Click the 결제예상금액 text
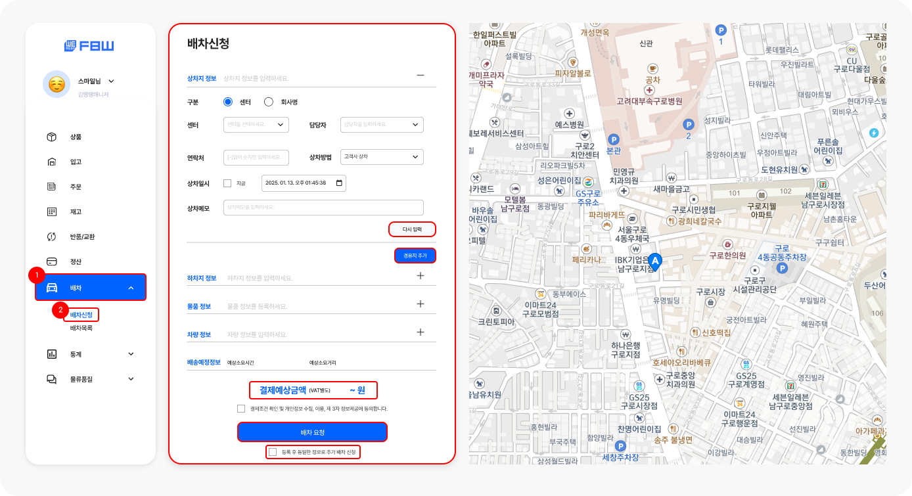The image size is (912, 496). (x=283, y=390)
